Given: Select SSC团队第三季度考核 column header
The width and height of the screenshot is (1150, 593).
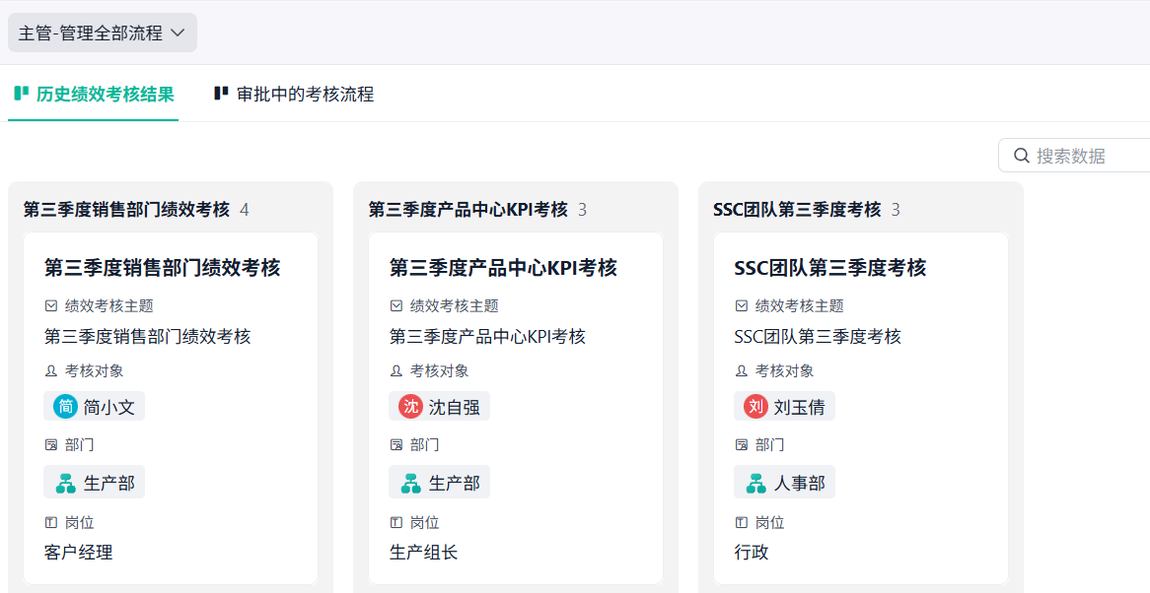Looking at the screenshot, I should coord(797,210).
